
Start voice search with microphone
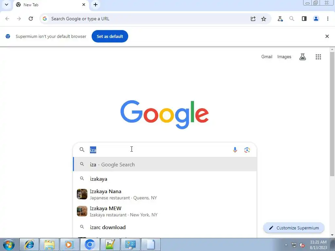pos(235,150)
